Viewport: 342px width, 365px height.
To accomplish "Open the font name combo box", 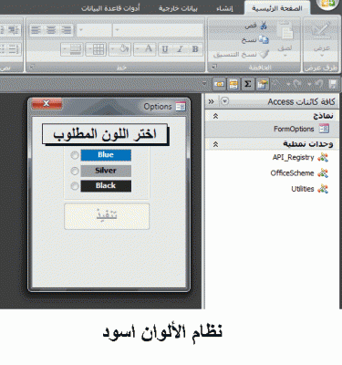I will pyautogui.click(x=158, y=30).
